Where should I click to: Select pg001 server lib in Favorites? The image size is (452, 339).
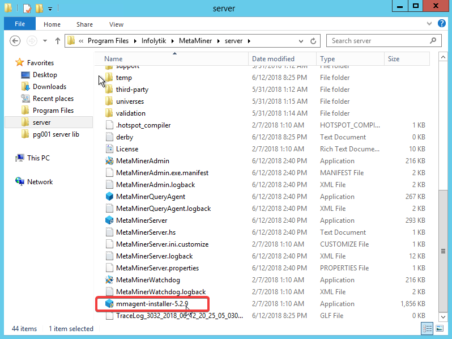56,134
